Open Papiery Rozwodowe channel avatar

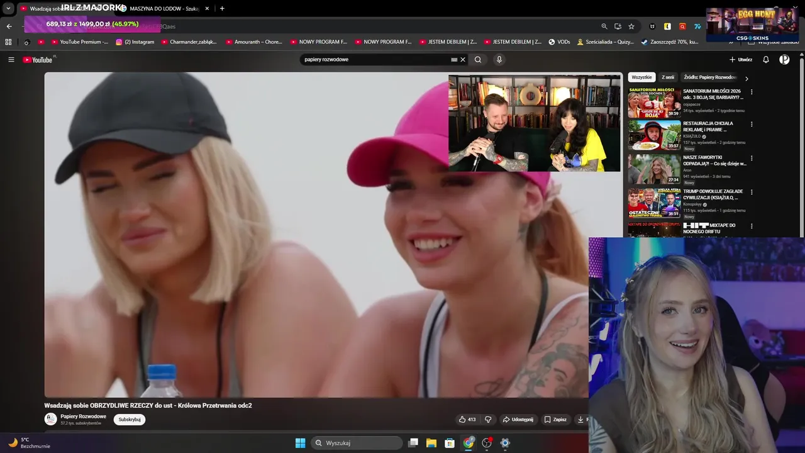50,419
